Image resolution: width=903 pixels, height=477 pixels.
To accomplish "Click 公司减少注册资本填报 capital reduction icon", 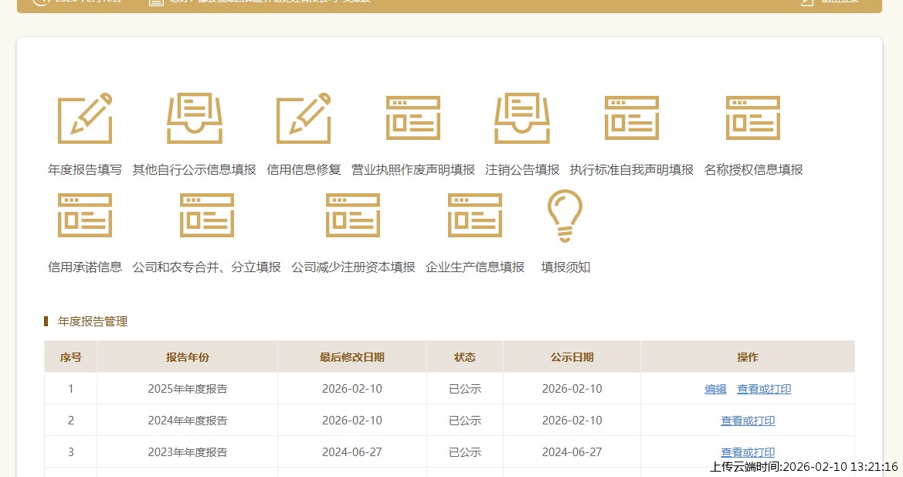I will click(352, 215).
